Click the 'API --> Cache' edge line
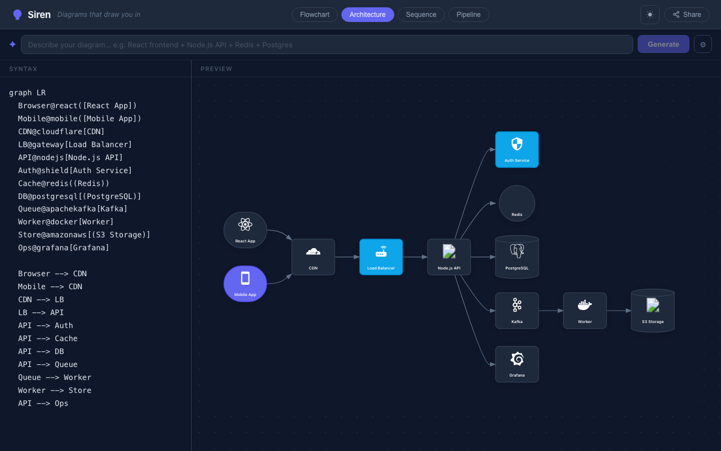Screen dimensions: 721x451 point(48,338)
